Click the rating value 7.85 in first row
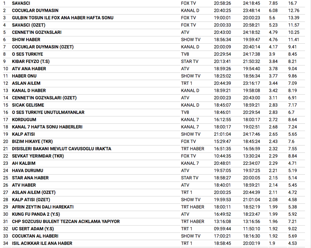311x248 pixels. [273, 3]
